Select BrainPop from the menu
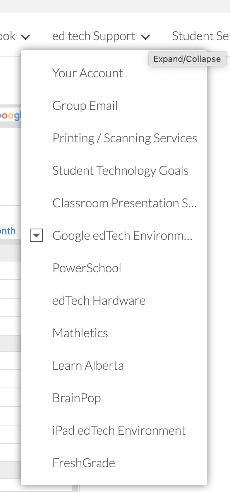This screenshot has height=492, width=230. [x=77, y=398]
